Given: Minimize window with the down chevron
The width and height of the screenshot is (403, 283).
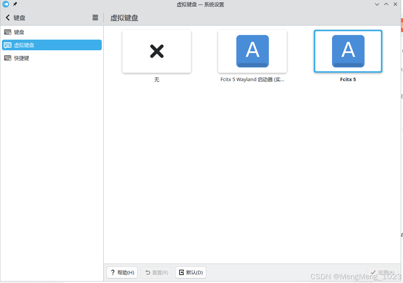Looking at the screenshot, I should (x=377, y=4).
